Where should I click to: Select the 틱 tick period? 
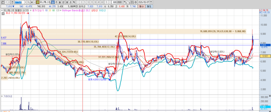click(x=74, y=2)
